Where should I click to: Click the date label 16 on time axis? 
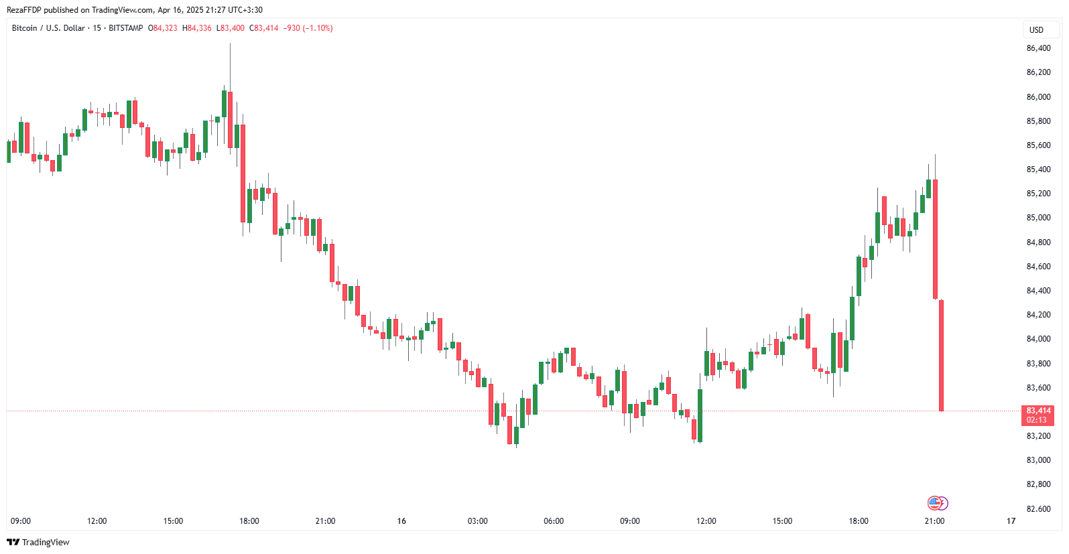click(401, 521)
